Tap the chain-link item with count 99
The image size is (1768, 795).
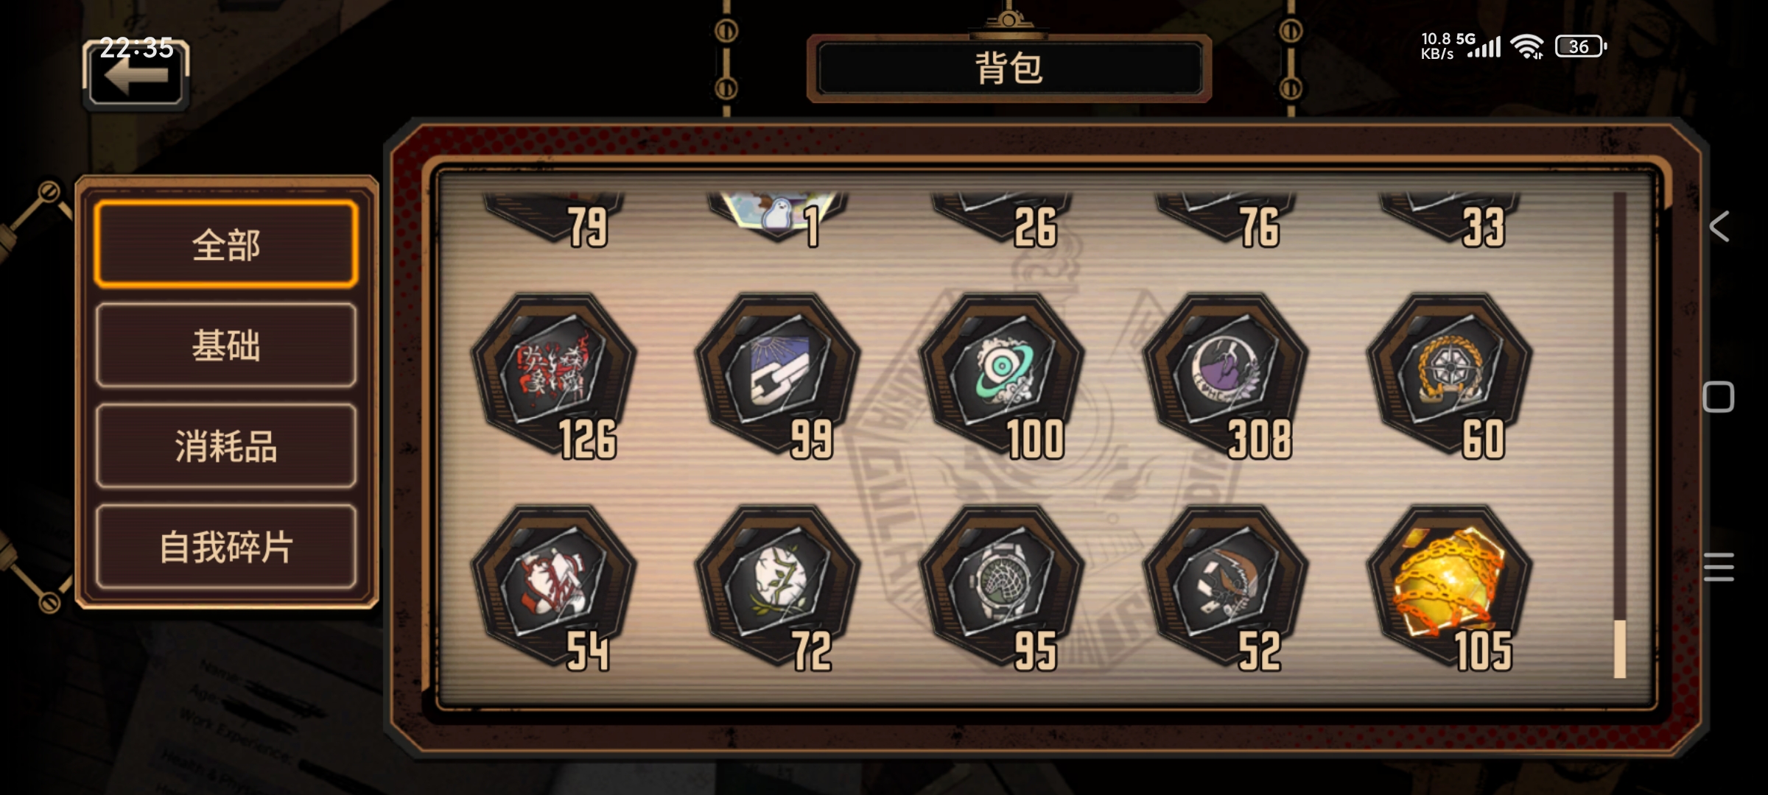click(778, 374)
